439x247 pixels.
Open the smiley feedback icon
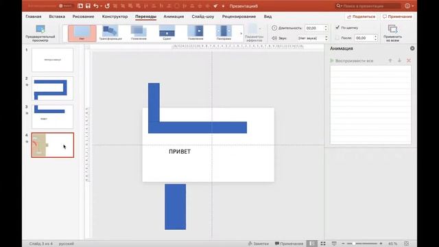[x=407, y=6]
